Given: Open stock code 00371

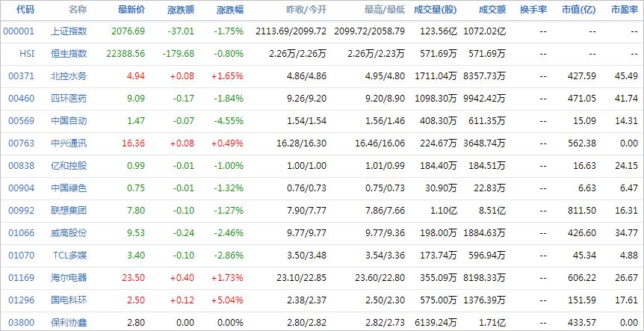Looking at the screenshot, I should pyautogui.click(x=22, y=76).
